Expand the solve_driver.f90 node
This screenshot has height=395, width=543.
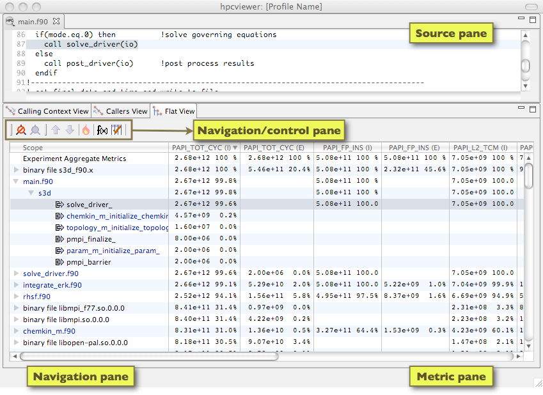[16, 273]
